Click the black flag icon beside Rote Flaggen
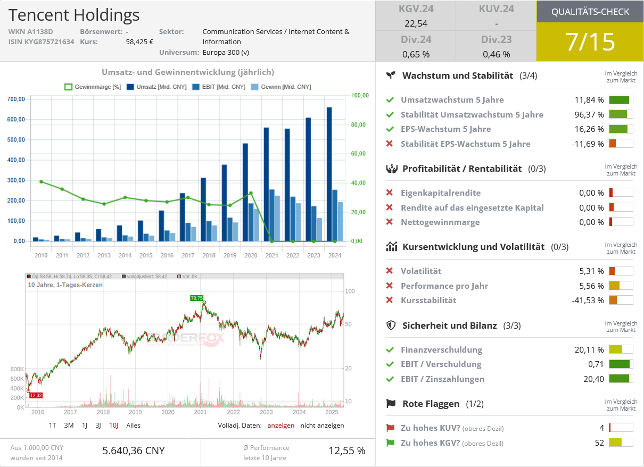644x467 pixels. coord(391,404)
